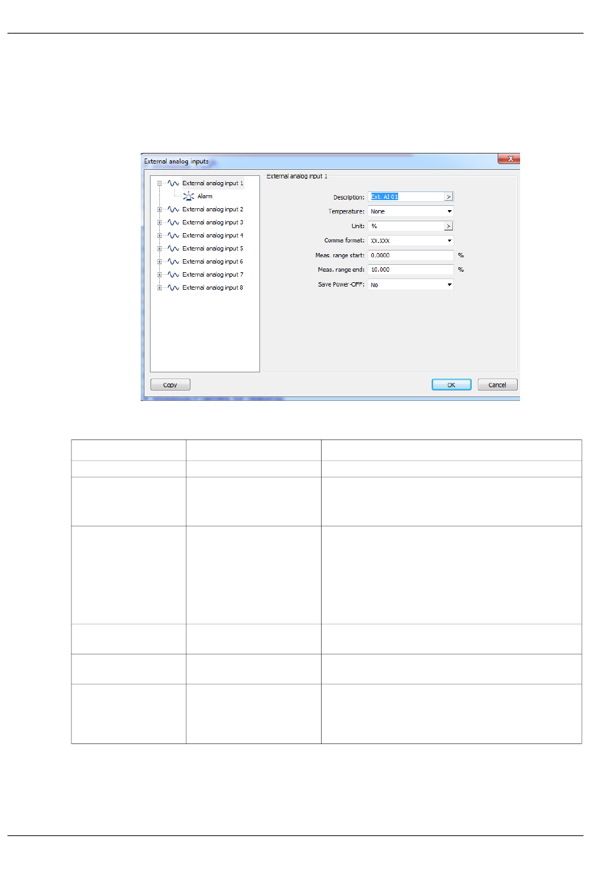Expand External analog input 5 node
The height and width of the screenshot is (869, 591).
[160, 249]
